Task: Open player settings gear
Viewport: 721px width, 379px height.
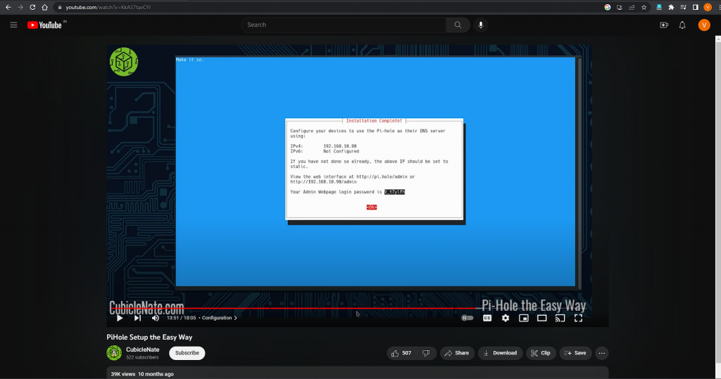Action: [506, 318]
